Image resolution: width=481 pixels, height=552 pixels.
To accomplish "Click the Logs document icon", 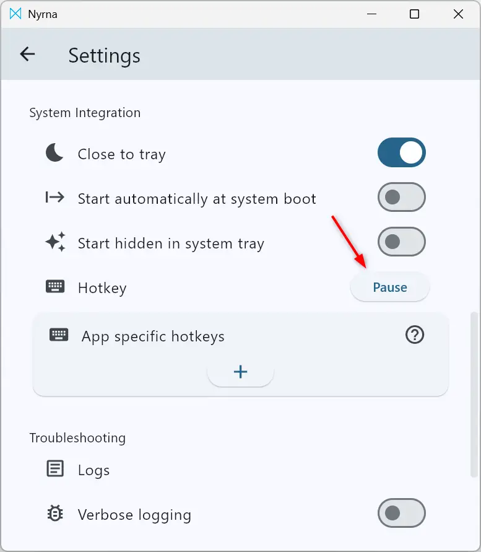I will click(55, 468).
